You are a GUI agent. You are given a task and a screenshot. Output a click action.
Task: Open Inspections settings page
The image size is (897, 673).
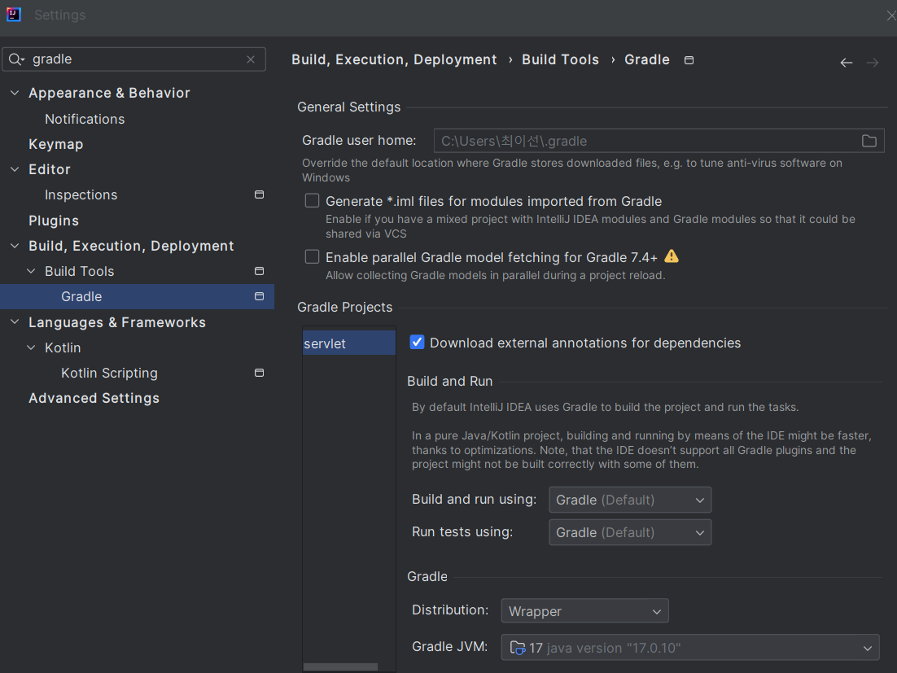pyautogui.click(x=81, y=195)
